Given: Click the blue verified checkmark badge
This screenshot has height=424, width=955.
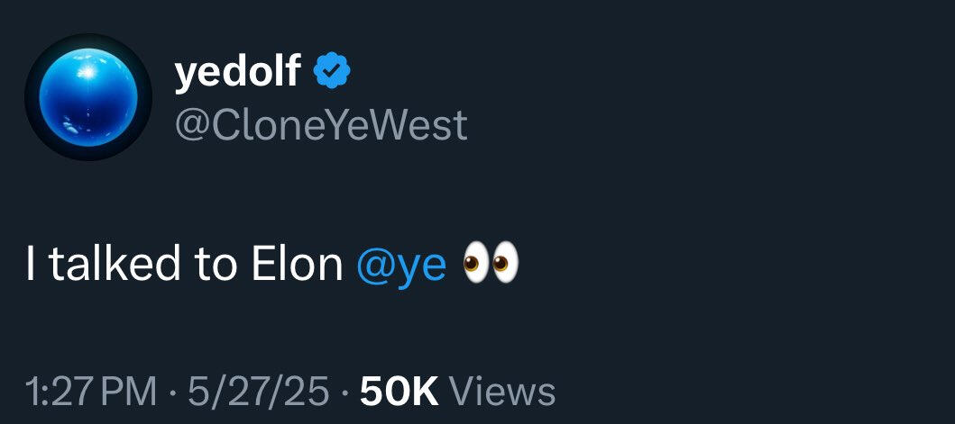Looking at the screenshot, I should (331, 72).
